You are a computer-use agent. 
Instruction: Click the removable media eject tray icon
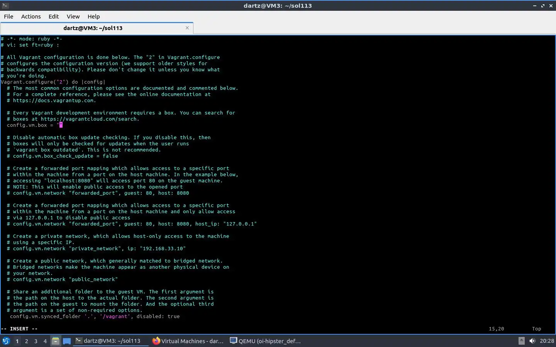click(521, 341)
